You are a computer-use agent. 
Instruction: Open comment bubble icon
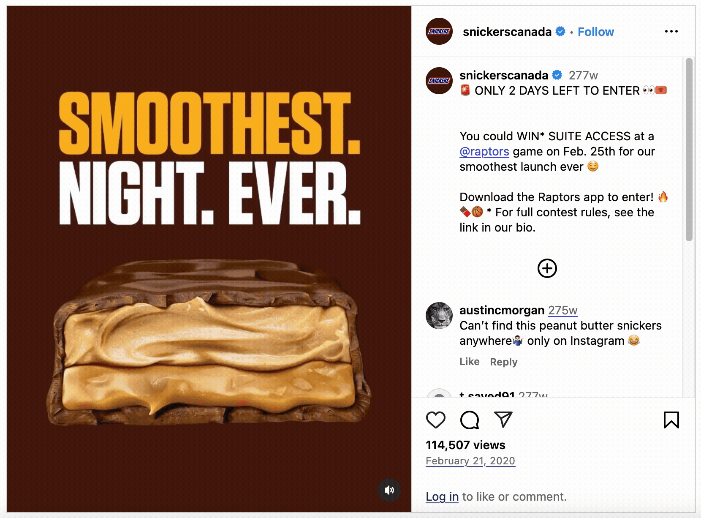[x=470, y=420]
